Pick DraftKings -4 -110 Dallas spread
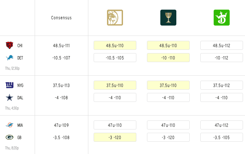 tap(222, 98)
